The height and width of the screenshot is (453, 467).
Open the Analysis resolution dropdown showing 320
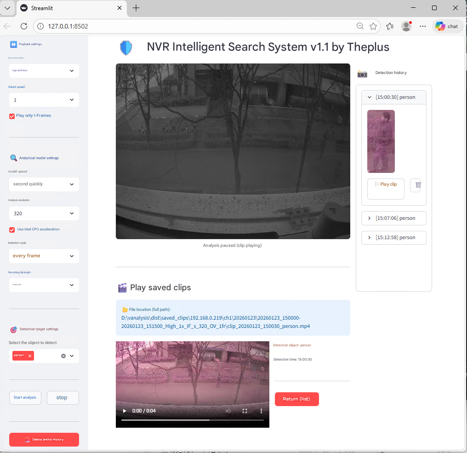44,213
